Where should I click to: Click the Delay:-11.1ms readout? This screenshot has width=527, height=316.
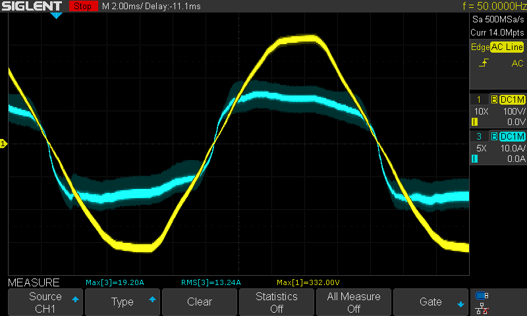point(173,7)
